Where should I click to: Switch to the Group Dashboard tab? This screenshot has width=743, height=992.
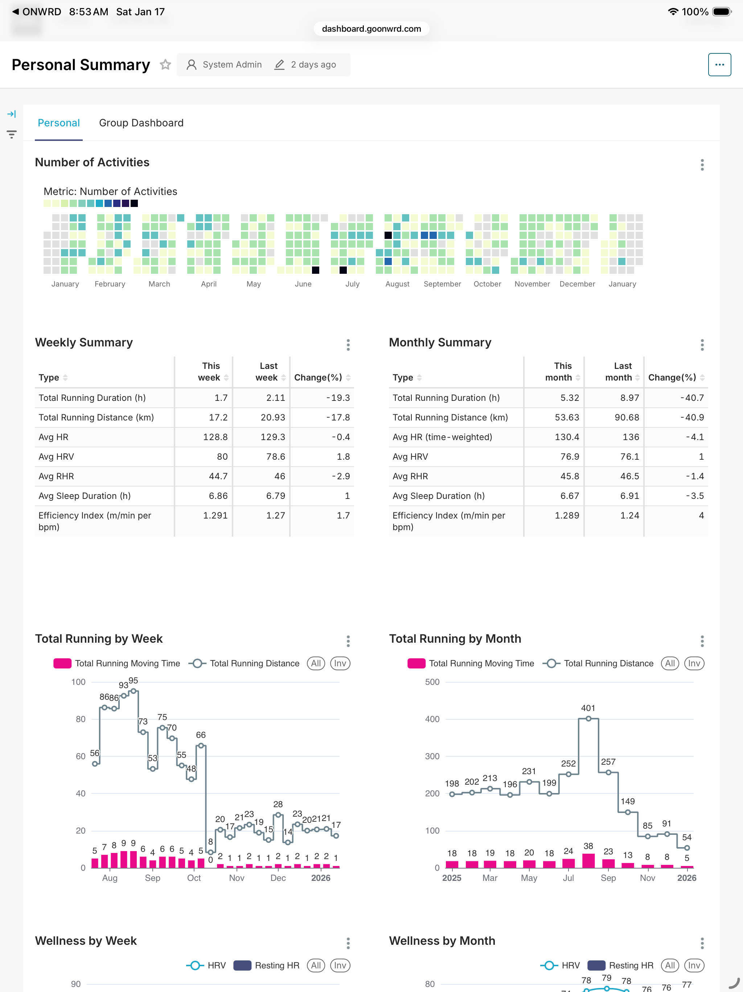pyautogui.click(x=141, y=122)
